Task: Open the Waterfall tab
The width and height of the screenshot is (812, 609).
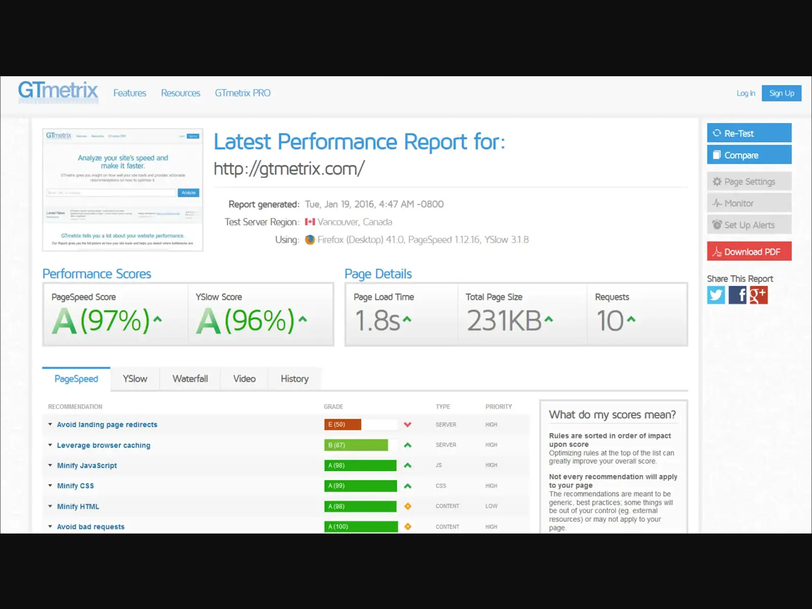Action: (190, 379)
